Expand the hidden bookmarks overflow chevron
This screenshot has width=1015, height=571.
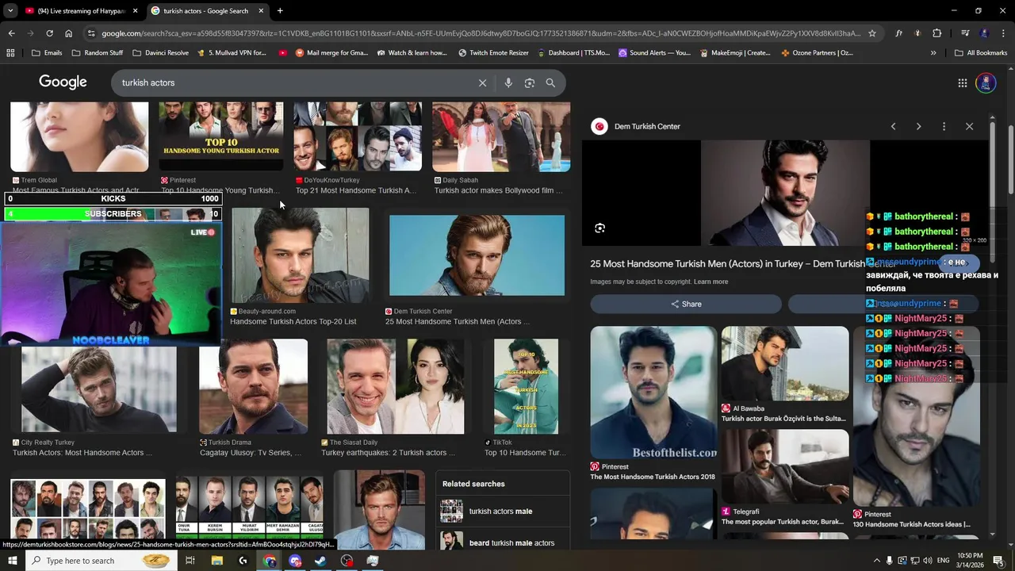933,53
